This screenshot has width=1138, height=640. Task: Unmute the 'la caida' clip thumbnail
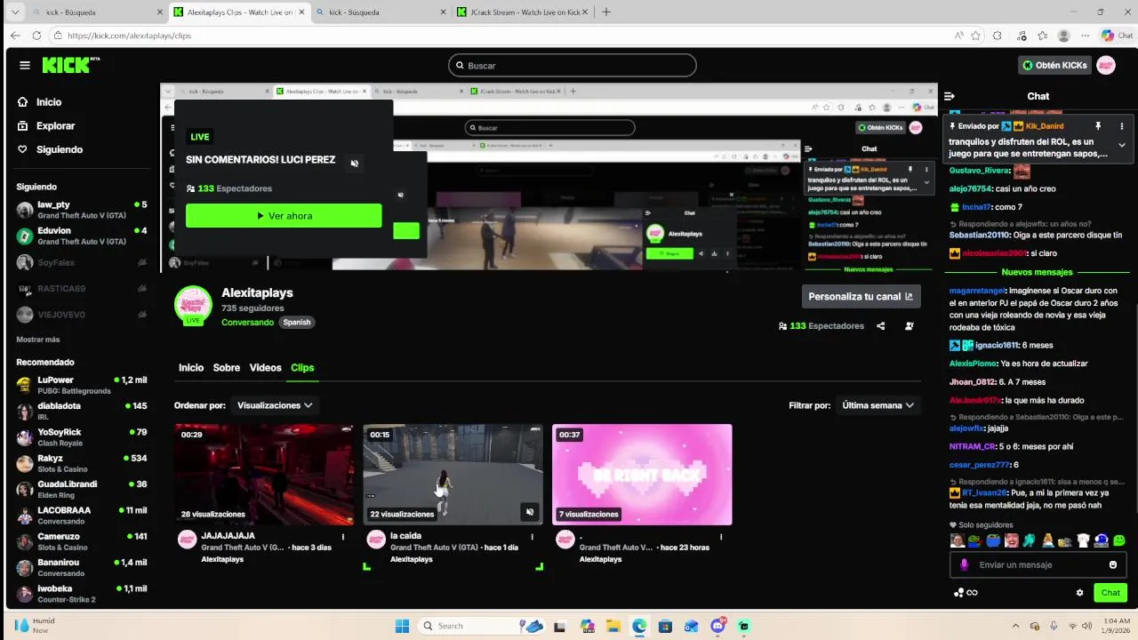[x=530, y=512]
